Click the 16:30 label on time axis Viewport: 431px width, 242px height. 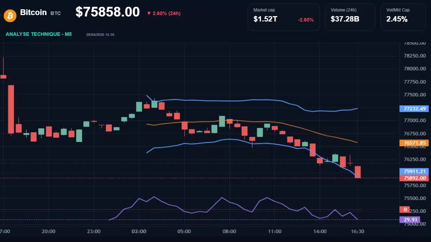358,232
